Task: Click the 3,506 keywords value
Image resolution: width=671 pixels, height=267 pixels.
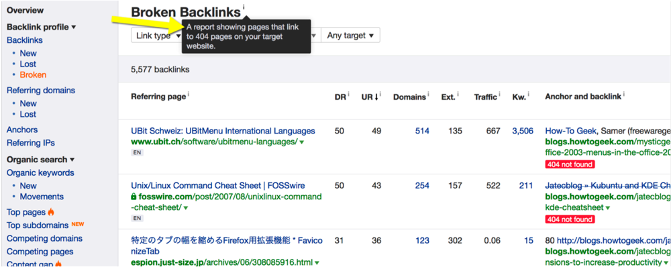Action: tap(523, 131)
